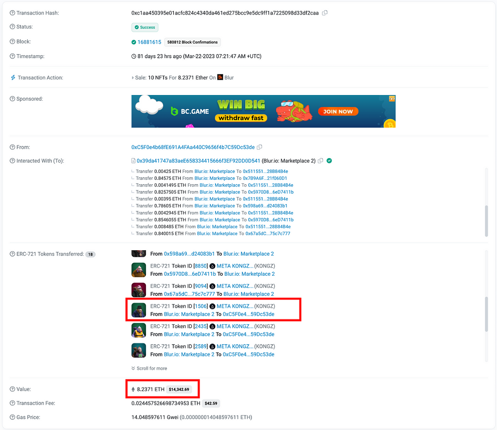Open contract address 0x39da41747a83aeE6...
497x430 pixels.
(x=199, y=161)
